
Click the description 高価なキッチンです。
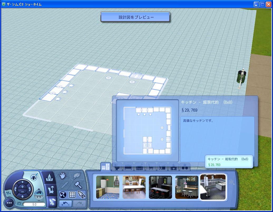pyautogui.click(x=198, y=120)
